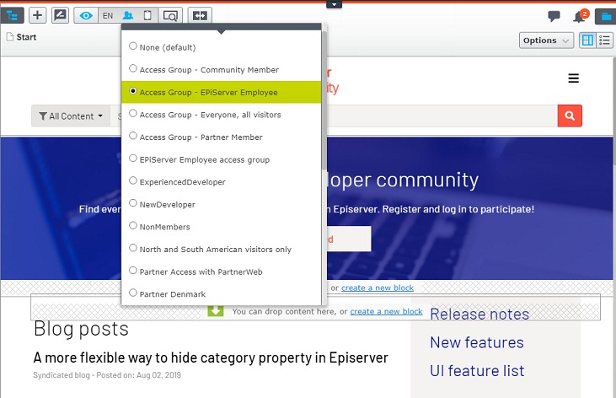The image size is (616, 398).
Task: Select Access Group - Partner Member
Action: click(221, 137)
